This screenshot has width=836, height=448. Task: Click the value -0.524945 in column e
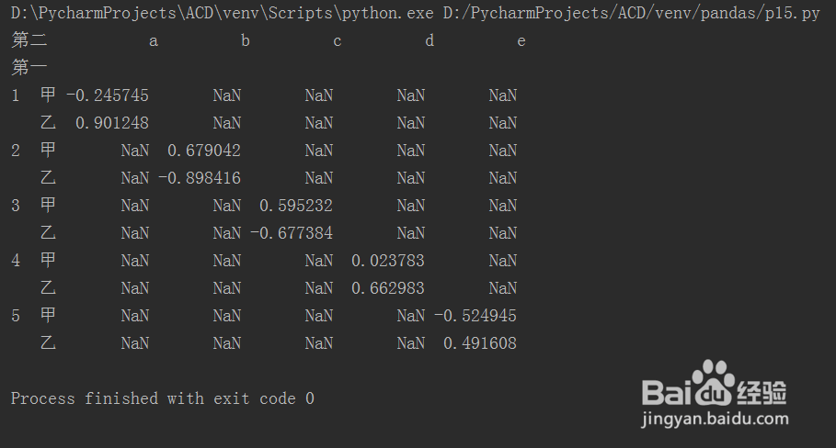[x=475, y=316]
